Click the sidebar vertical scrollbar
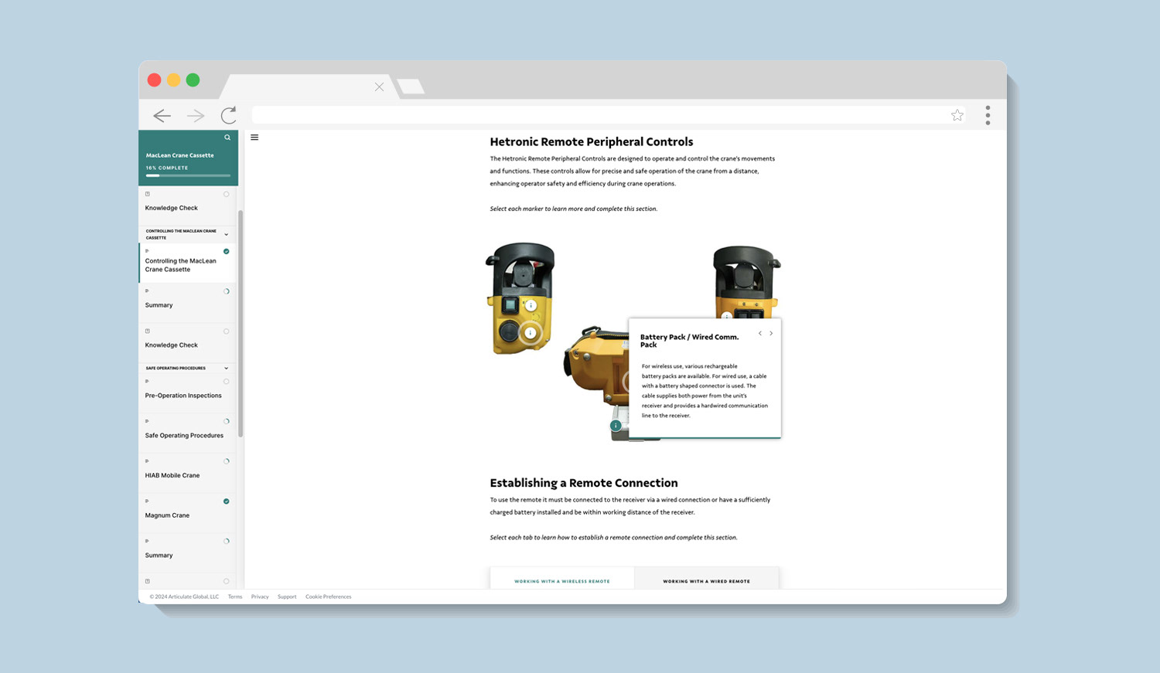The height and width of the screenshot is (673, 1160). click(241, 323)
